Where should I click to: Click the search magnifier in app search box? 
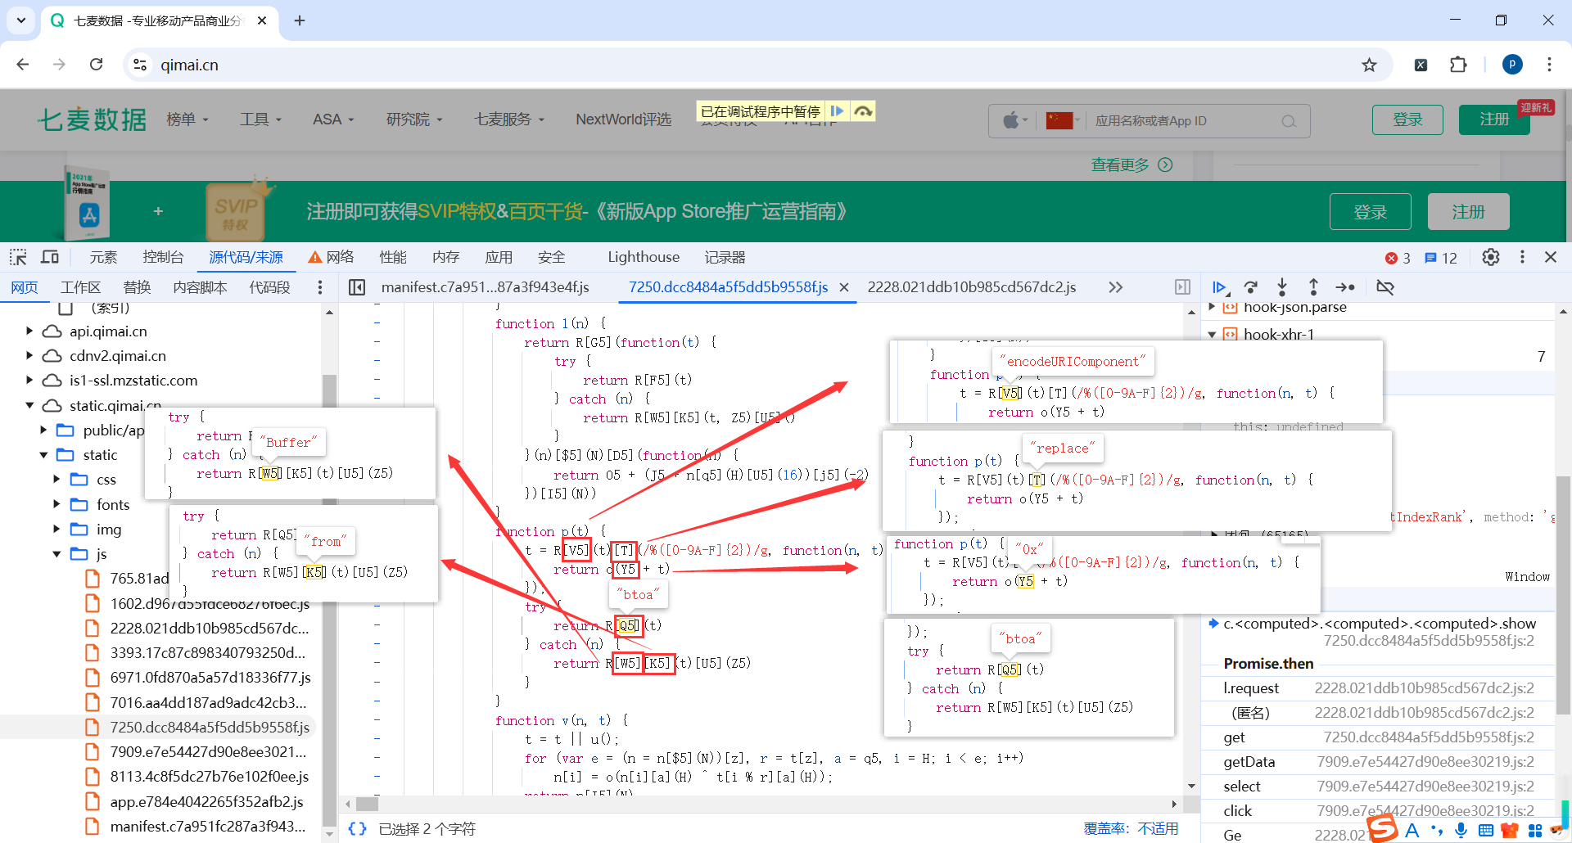[1289, 121]
